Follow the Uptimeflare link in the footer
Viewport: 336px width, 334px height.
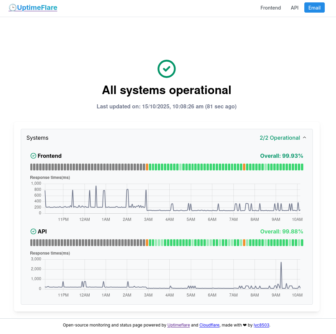(x=179, y=325)
